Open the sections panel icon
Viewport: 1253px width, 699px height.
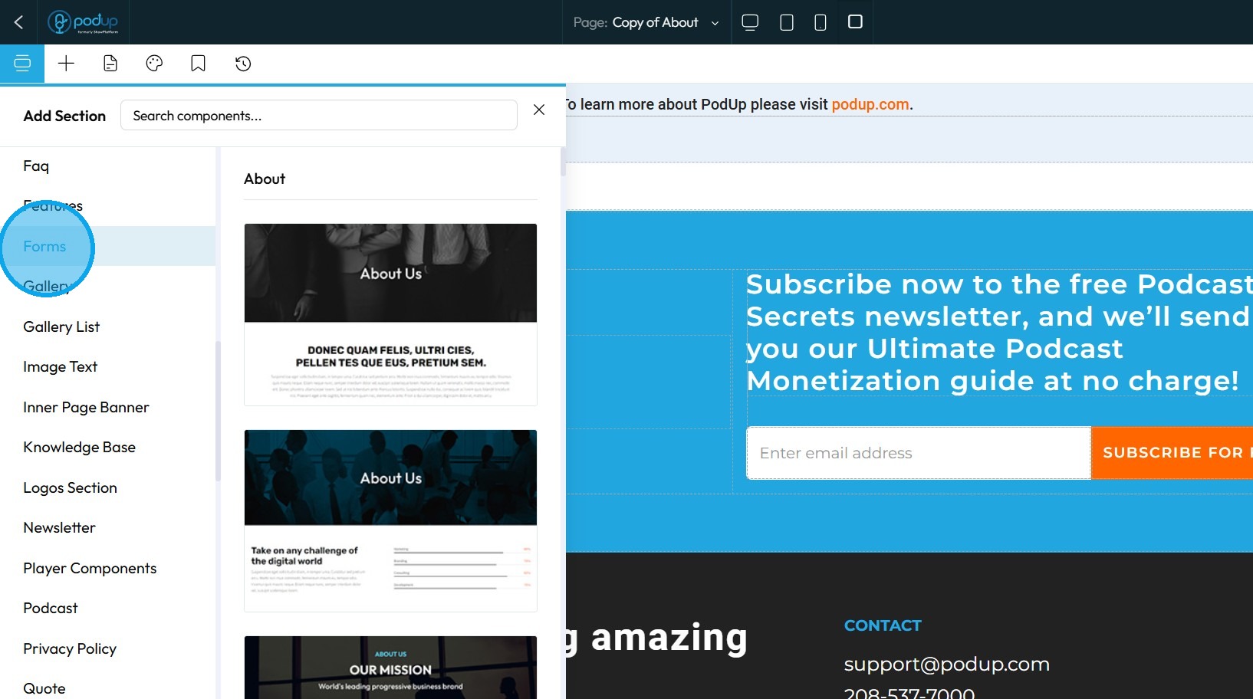(22, 64)
